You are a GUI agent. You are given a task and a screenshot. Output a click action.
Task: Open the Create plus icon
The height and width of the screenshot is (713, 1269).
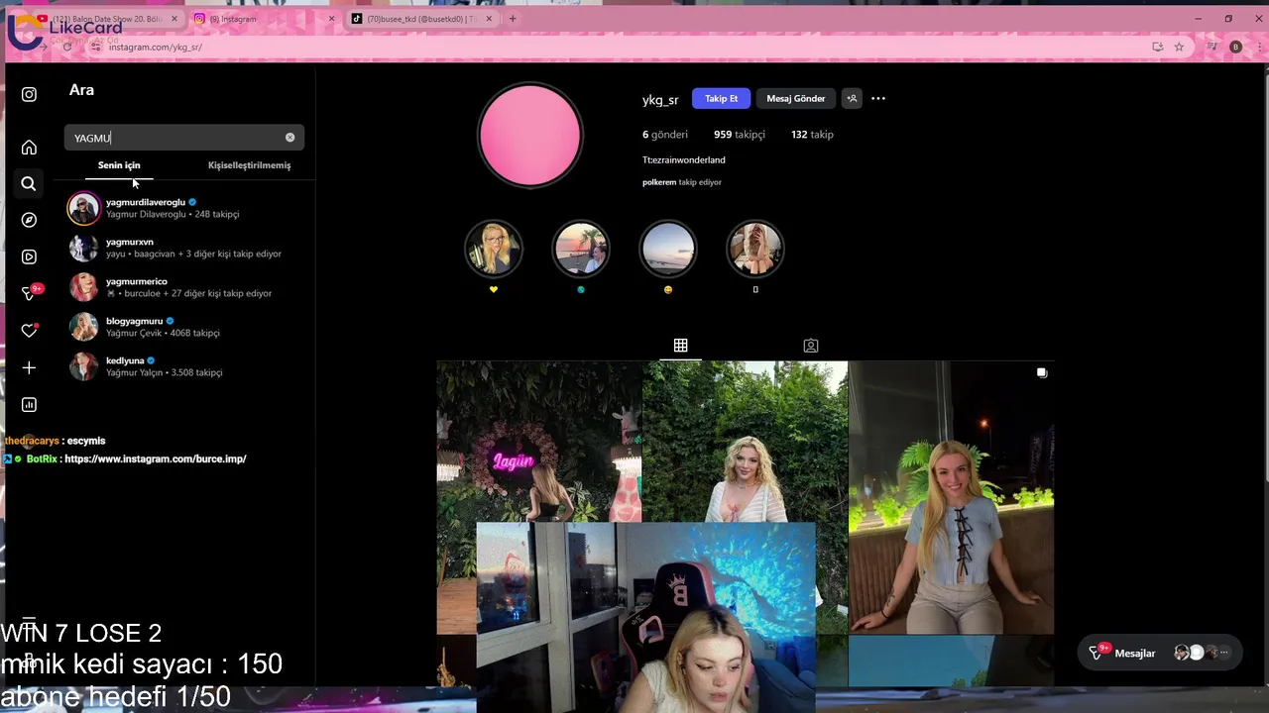click(x=29, y=367)
